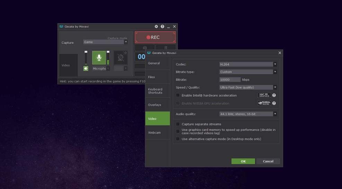Open help for NVIDIA GPU acceleration

tap(274, 103)
